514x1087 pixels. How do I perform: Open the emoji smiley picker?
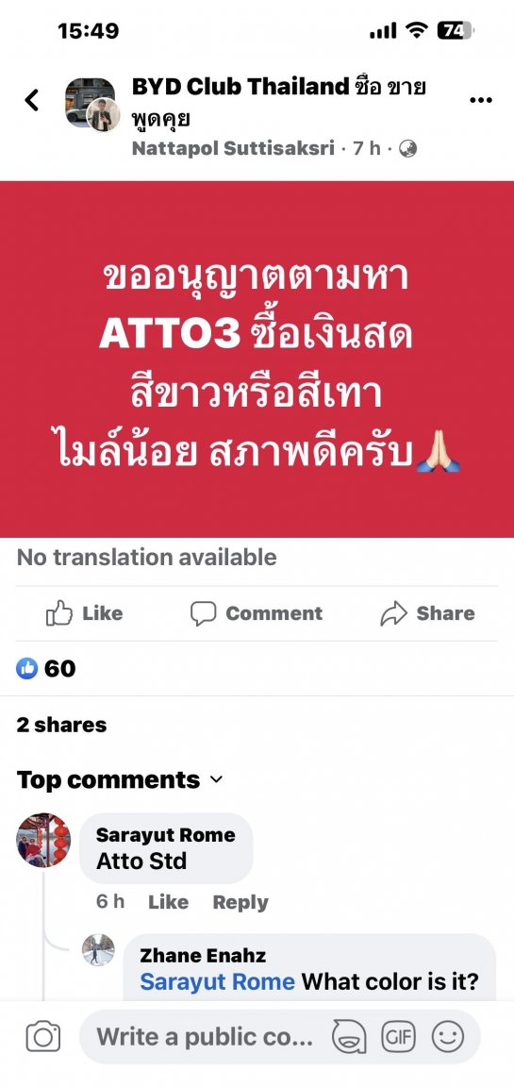coord(448,1037)
